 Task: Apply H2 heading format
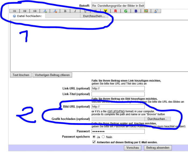pyautogui.click(x=25, y=11)
